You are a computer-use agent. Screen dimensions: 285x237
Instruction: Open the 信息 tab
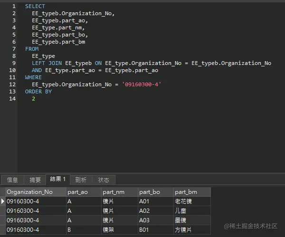(12, 180)
